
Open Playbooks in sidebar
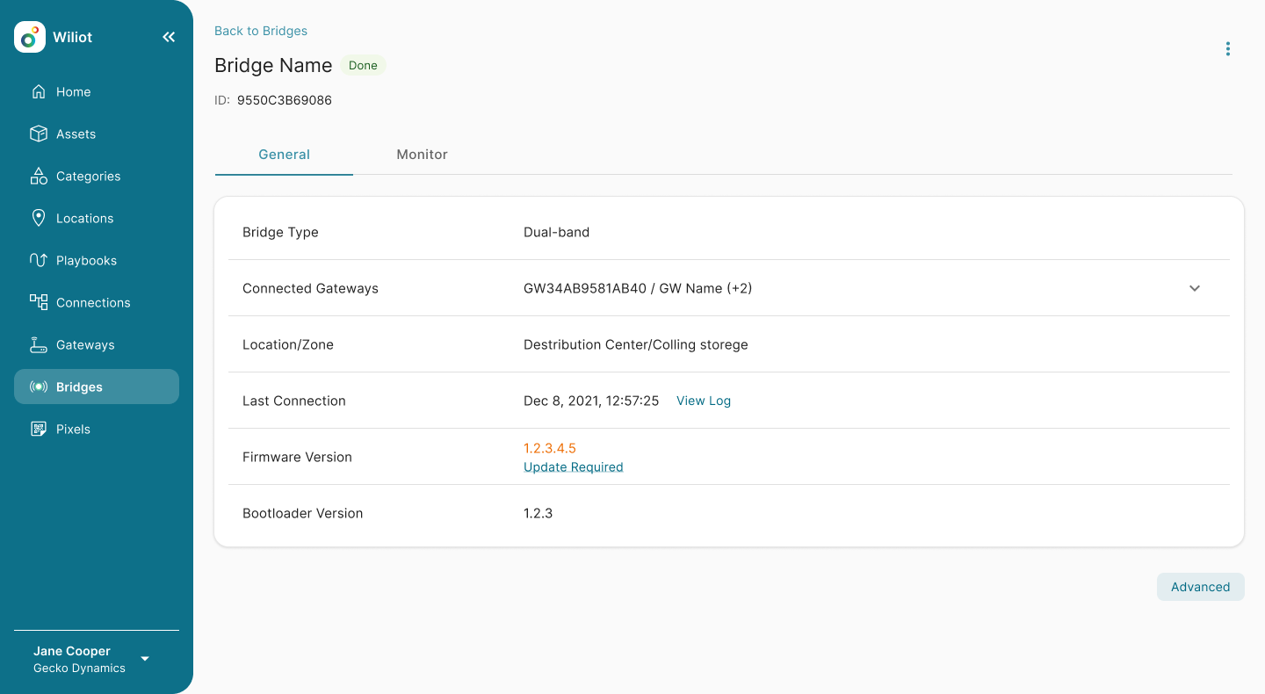[97, 260]
